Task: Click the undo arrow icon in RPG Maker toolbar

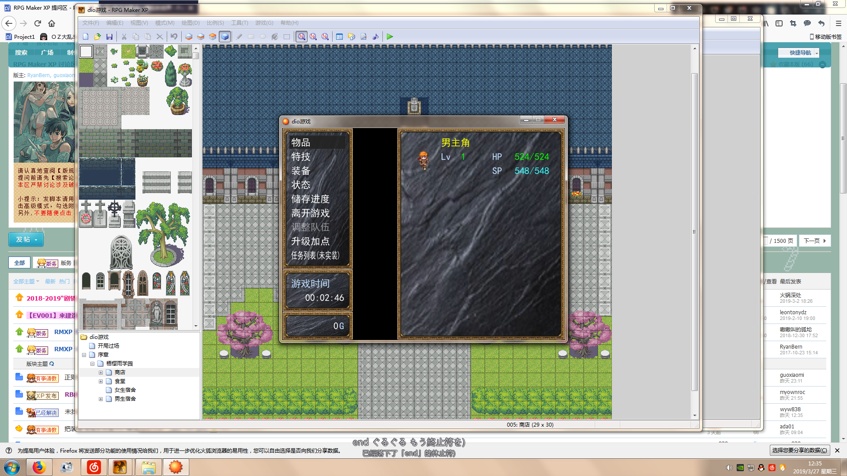Action: 174,37
